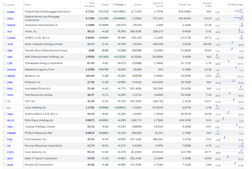Viewport: 252px width, 169px height.
Task: Tick the select-all checkbox beside Symbol header
Action: [5, 4]
